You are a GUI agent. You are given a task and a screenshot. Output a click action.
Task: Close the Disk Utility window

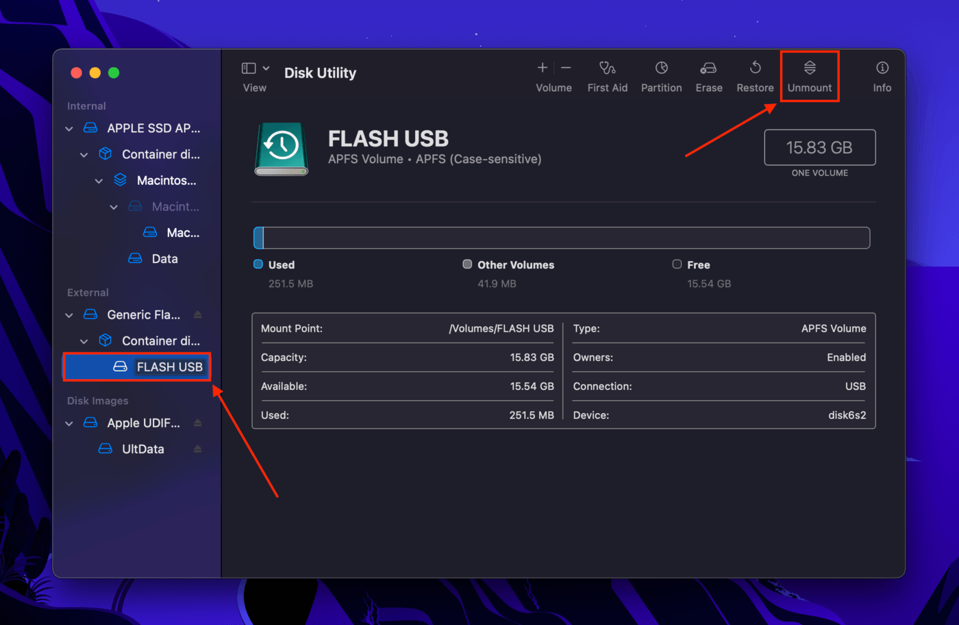pyautogui.click(x=77, y=73)
